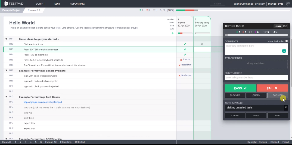Open the BUG123 link

(x=186, y=60)
